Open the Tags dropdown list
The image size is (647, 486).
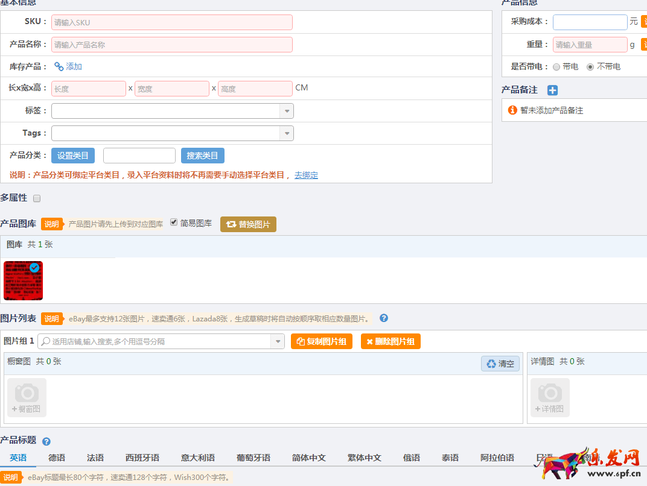click(x=287, y=133)
